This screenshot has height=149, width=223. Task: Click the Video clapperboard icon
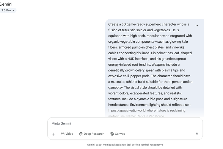pos(62,134)
